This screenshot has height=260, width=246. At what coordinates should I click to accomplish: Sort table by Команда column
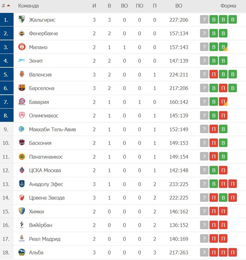point(29,6)
